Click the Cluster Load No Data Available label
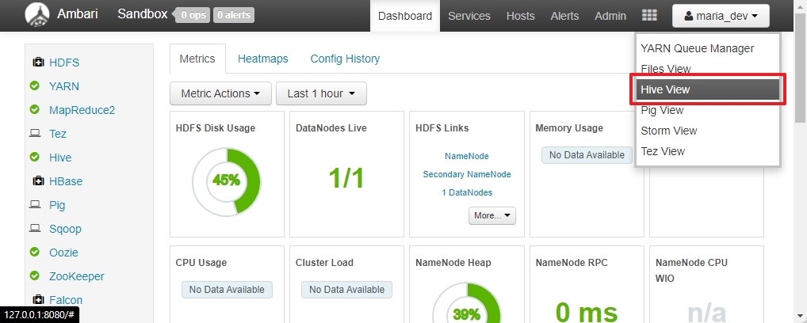Screen dimensions: 807x323 [x=347, y=290]
